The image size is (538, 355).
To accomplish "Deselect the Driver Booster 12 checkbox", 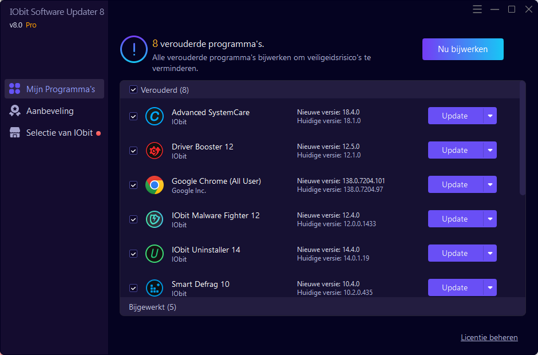I will [133, 151].
